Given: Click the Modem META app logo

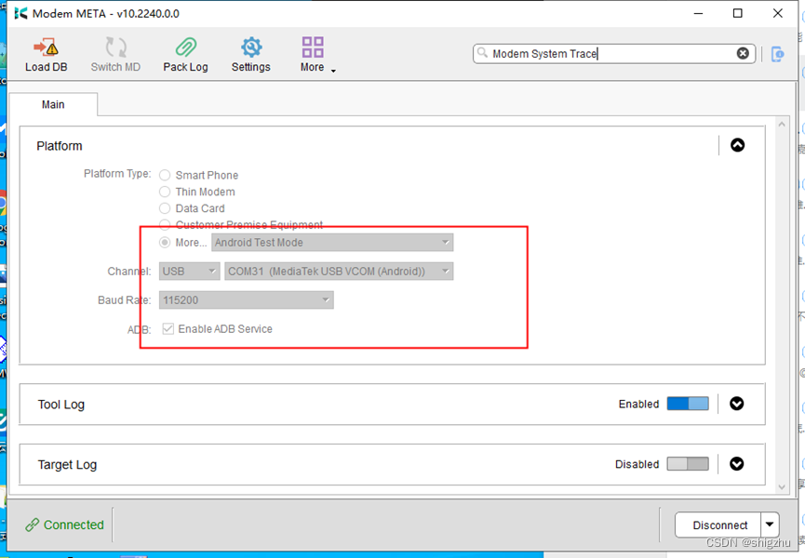Looking at the screenshot, I should pos(21,13).
